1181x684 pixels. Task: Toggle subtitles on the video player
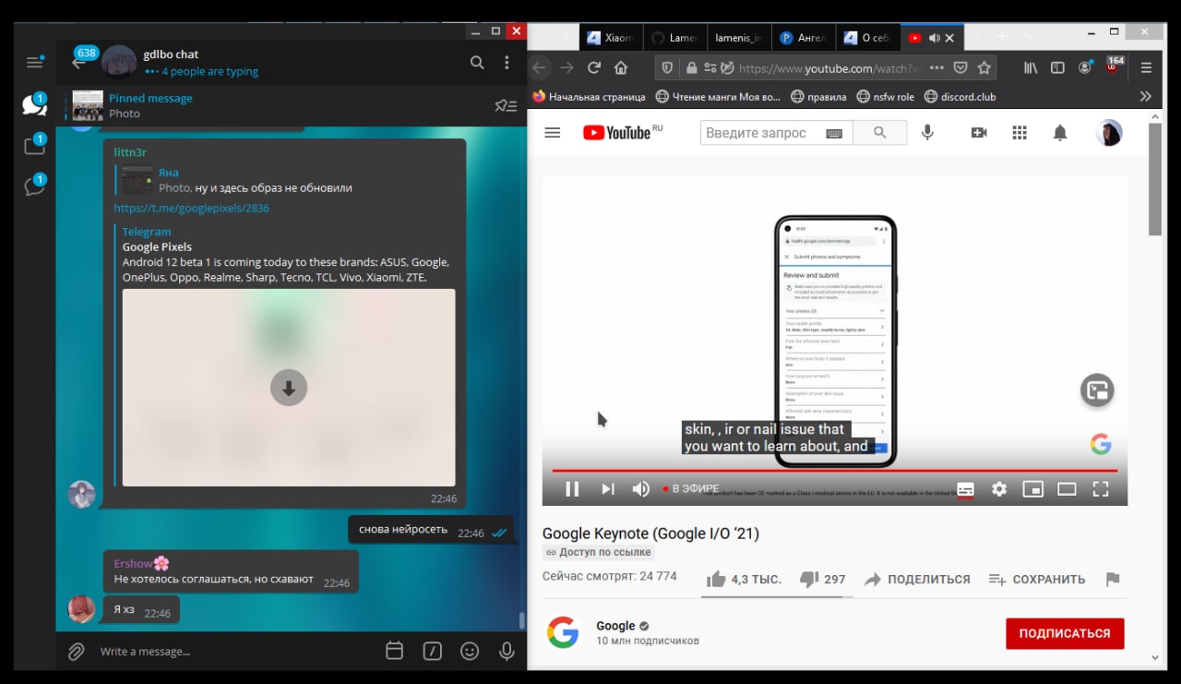pyautogui.click(x=965, y=489)
